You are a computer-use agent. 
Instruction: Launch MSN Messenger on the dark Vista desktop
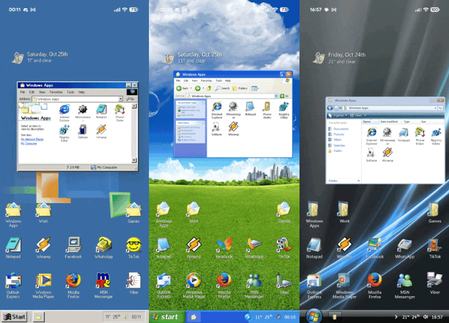click(405, 280)
